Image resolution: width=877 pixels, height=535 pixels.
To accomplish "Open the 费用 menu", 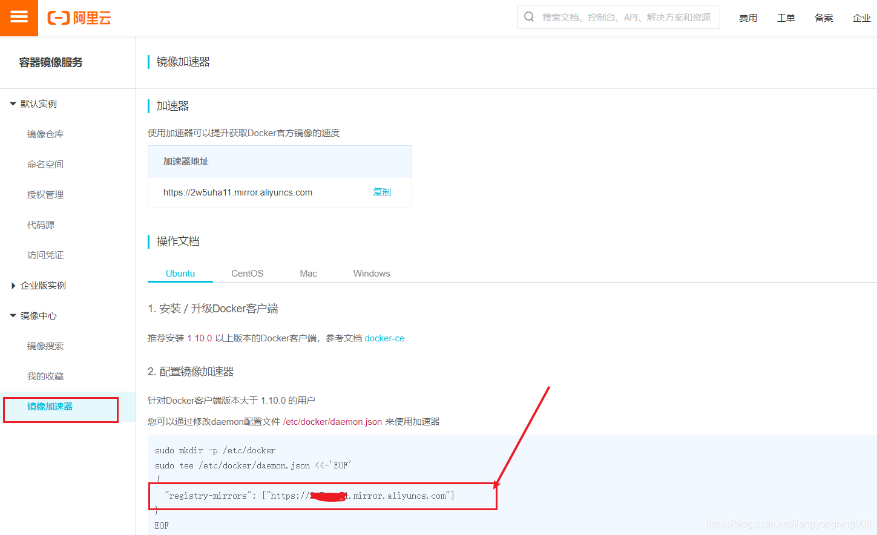I will pos(748,18).
